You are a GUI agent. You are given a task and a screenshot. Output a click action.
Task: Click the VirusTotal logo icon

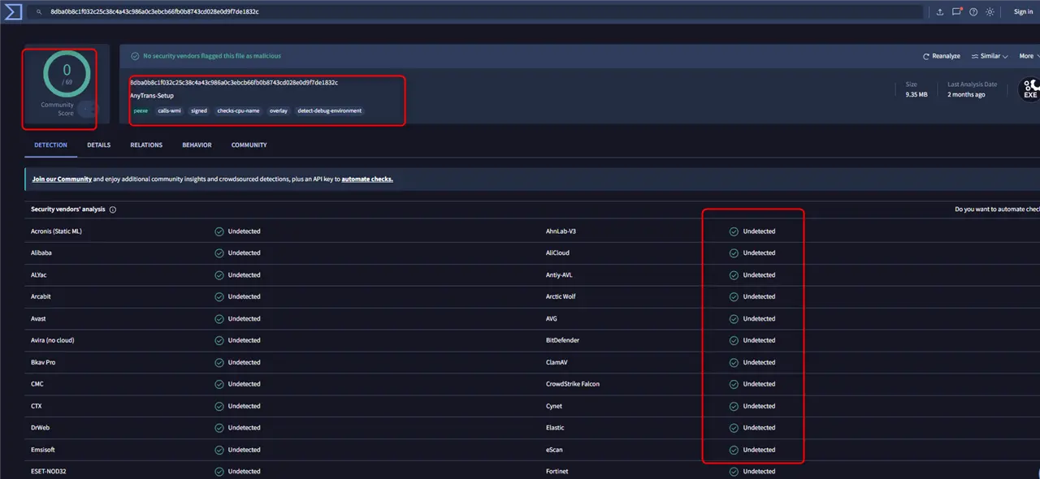(x=12, y=11)
